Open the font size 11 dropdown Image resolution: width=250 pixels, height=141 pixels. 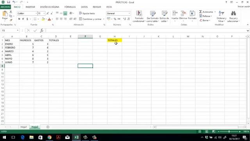tap(44, 13)
